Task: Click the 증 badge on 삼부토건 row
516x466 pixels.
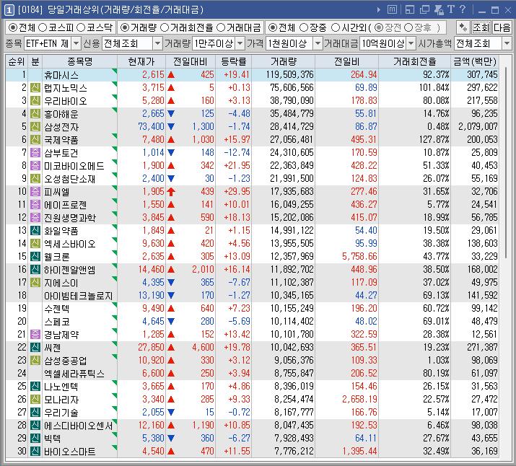Action: click(x=35, y=153)
